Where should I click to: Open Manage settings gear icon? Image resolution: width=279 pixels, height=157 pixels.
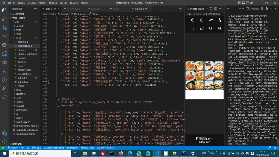pos(4,141)
